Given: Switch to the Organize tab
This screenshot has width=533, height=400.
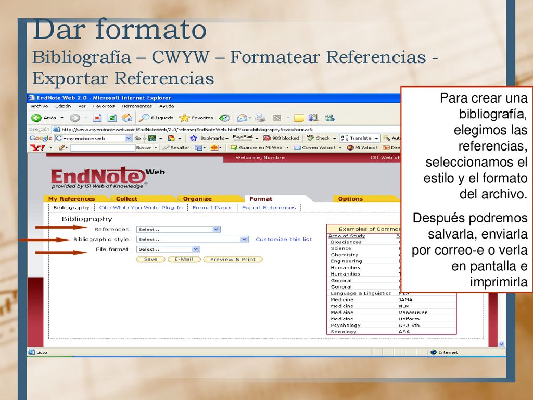Looking at the screenshot, I should [x=197, y=198].
